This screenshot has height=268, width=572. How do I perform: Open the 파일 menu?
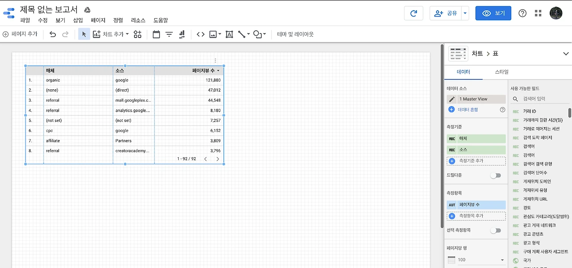click(25, 20)
